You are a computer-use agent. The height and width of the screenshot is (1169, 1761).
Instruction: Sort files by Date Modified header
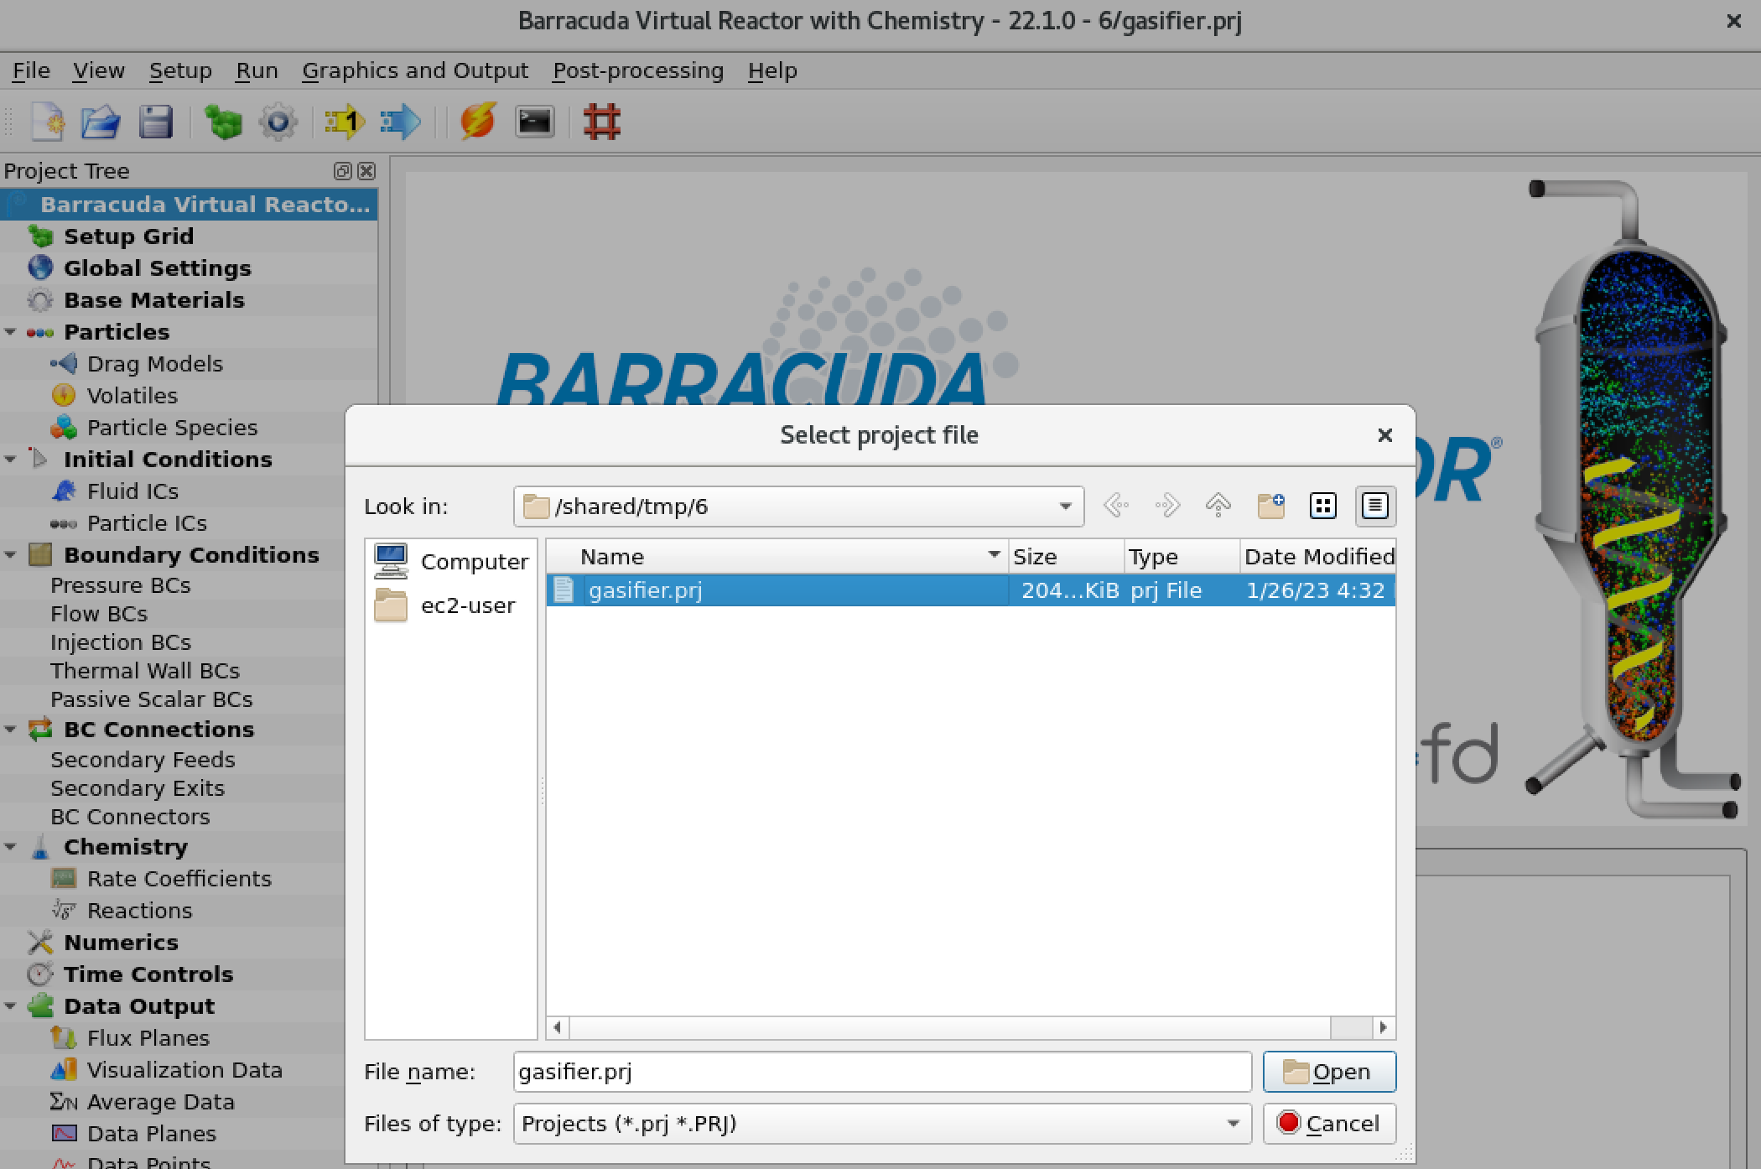(x=1317, y=557)
